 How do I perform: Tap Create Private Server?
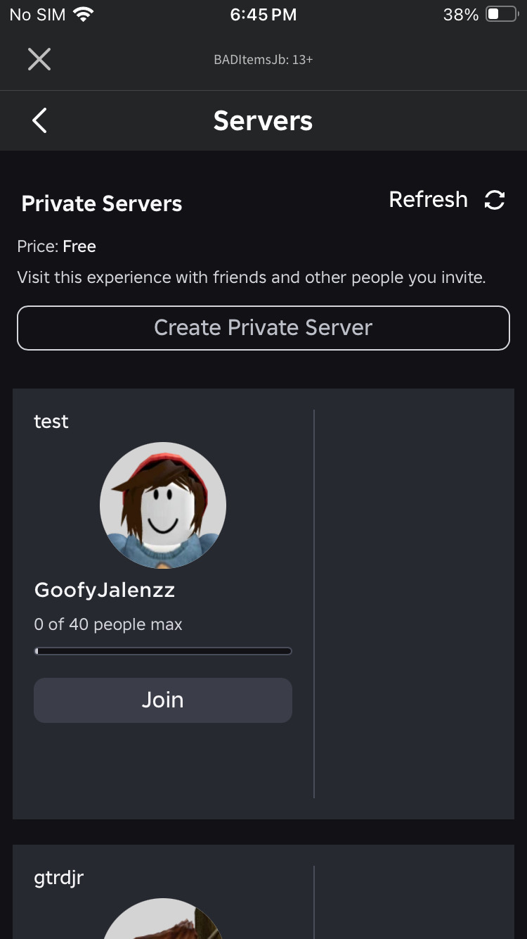[x=263, y=327]
